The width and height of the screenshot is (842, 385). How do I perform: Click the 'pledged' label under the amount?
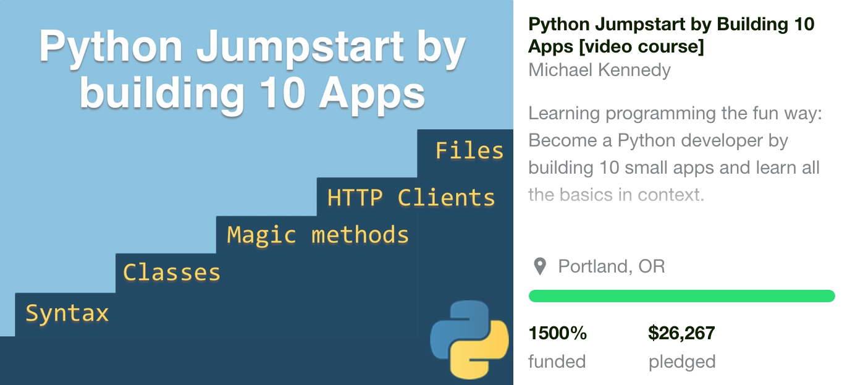click(682, 362)
